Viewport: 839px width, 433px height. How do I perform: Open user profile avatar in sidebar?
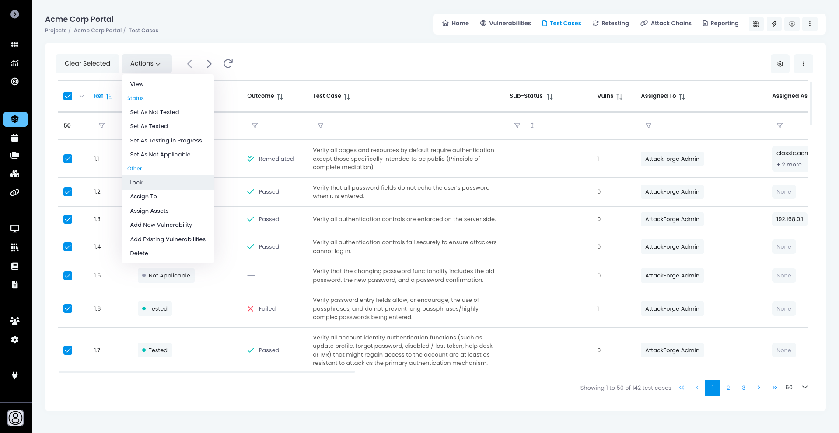tap(15, 418)
